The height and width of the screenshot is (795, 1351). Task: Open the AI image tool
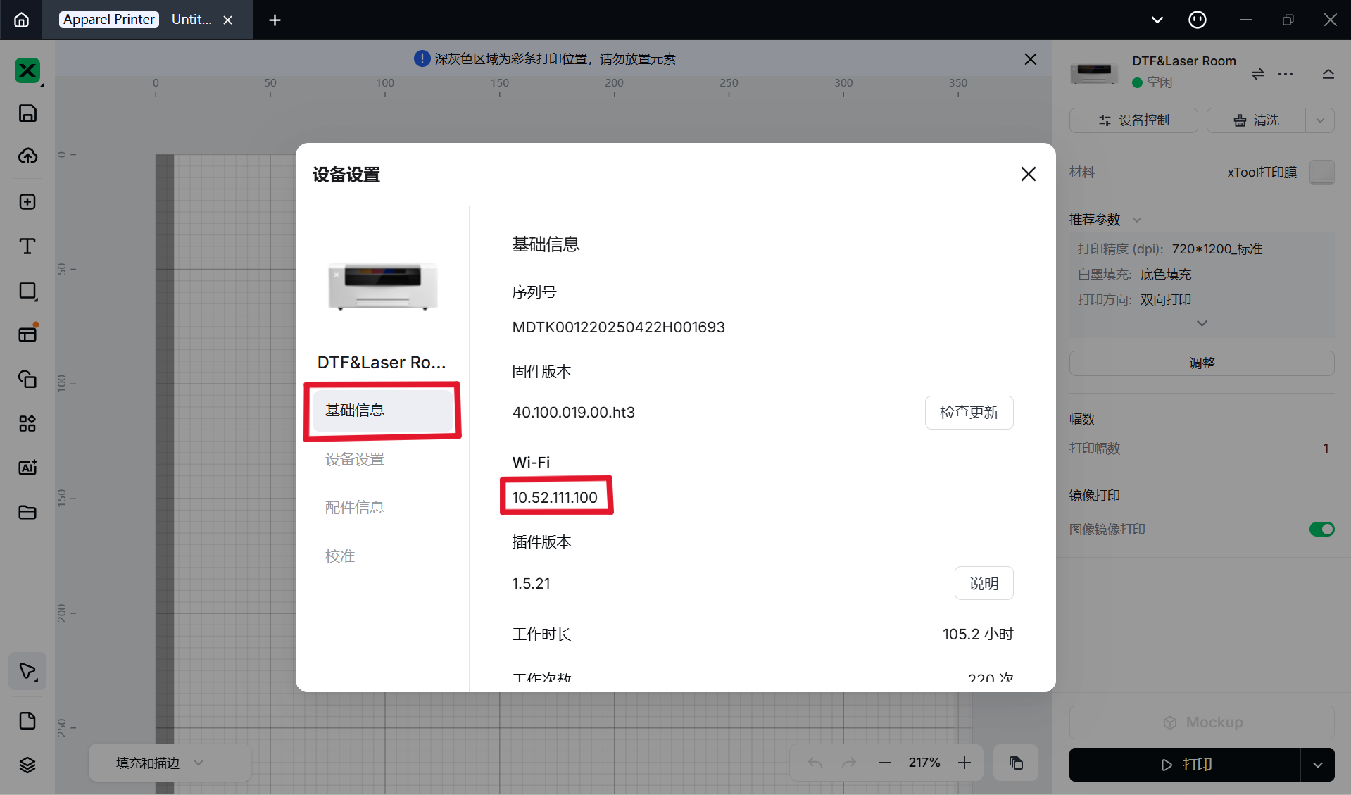click(27, 468)
